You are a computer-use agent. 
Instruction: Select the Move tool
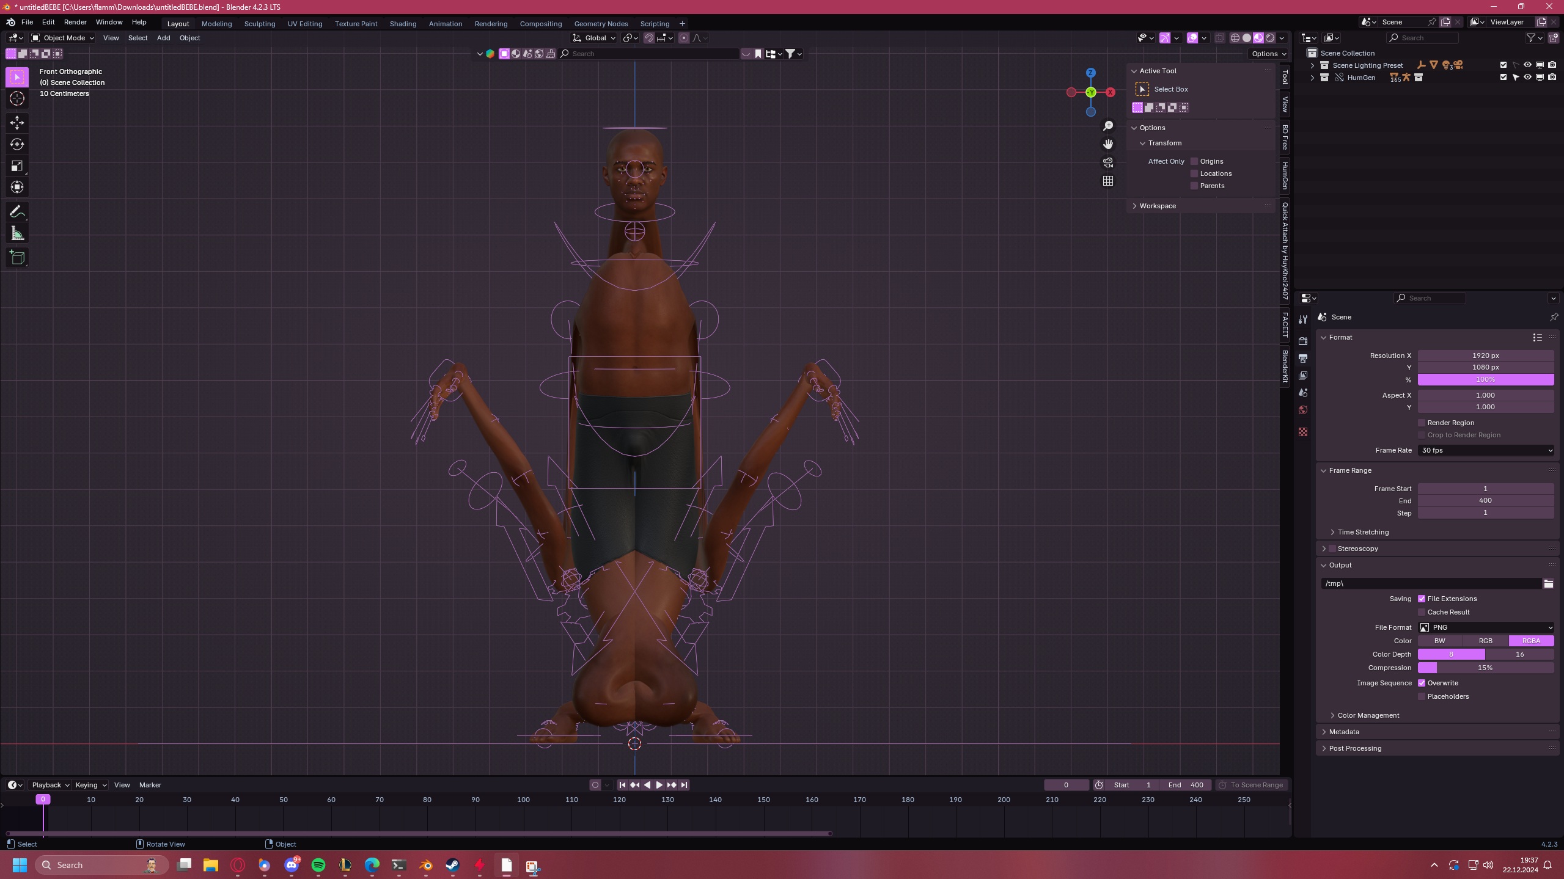point(17,123)
